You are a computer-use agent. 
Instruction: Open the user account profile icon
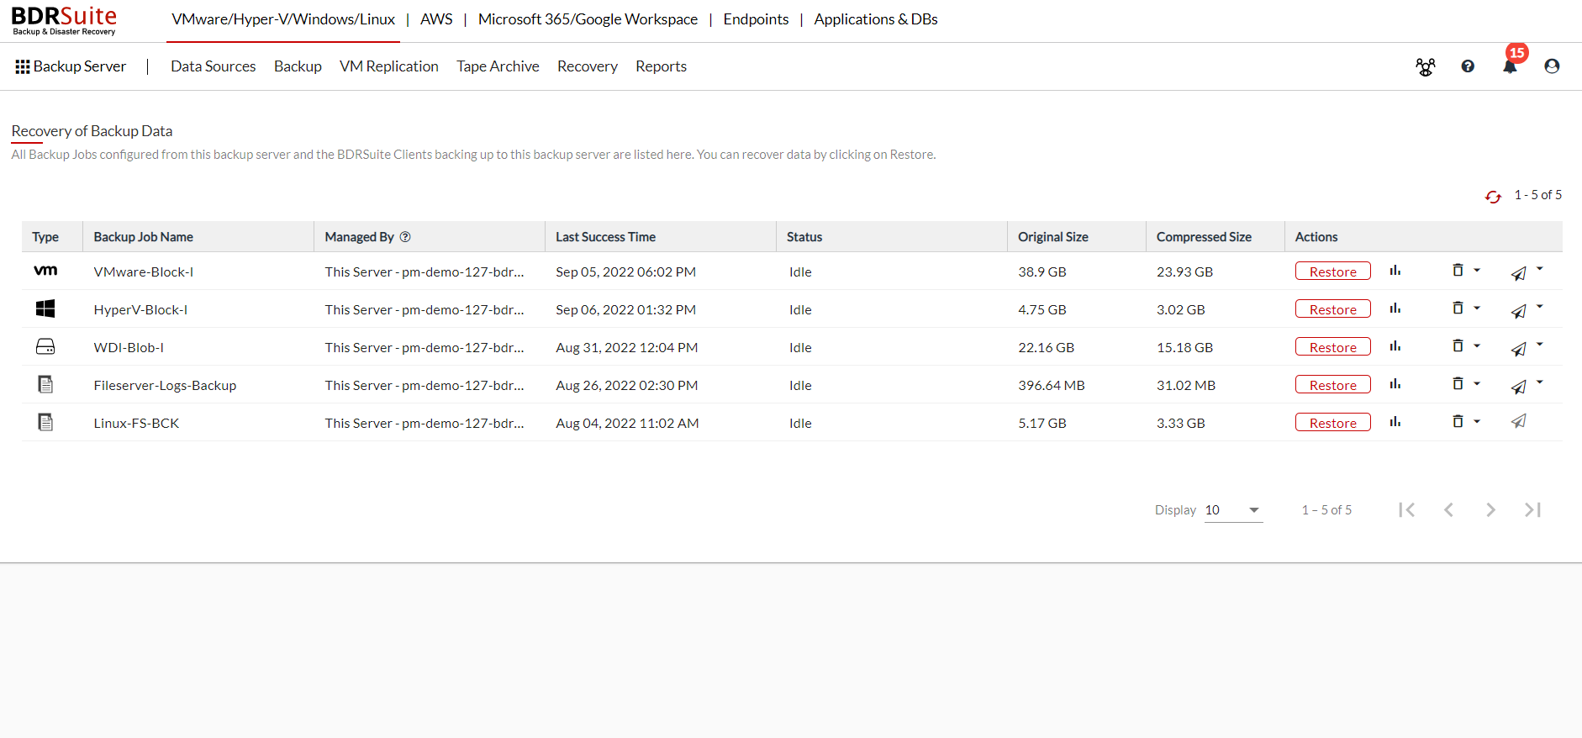1552,66
